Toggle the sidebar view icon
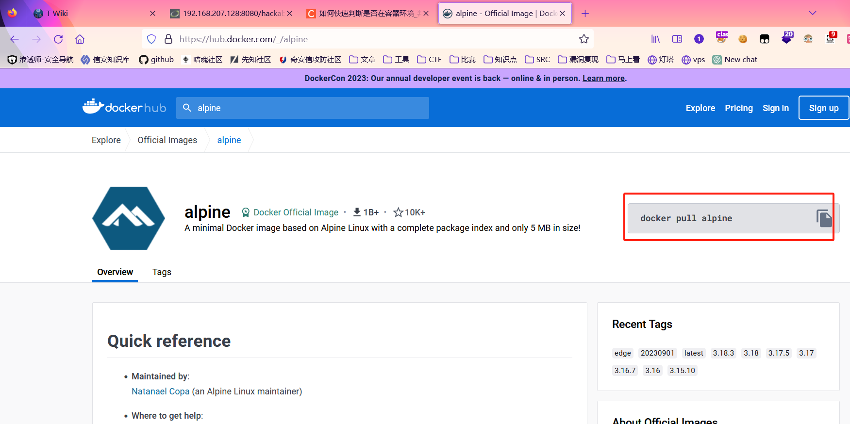The width and height of the screenshot is (850, 424). point(677,39)
